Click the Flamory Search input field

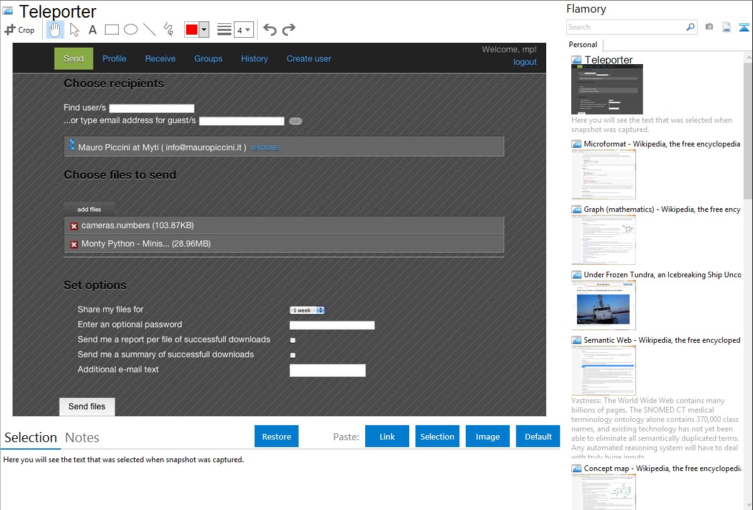pyautogui.click(x=625, y=27)
